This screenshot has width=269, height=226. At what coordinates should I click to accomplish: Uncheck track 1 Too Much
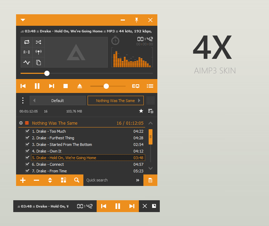click(27, 131)
